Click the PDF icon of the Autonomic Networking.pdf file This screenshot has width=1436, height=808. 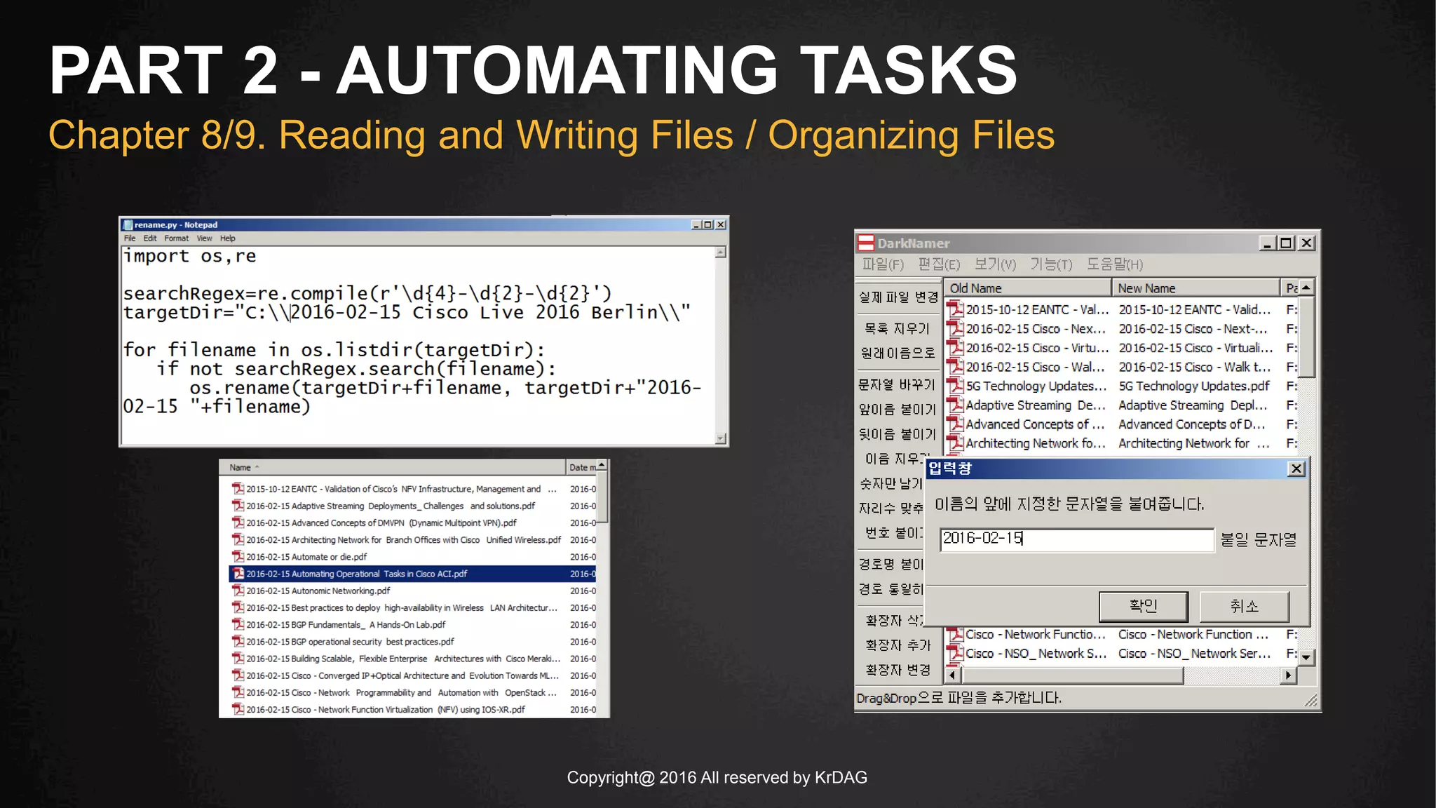pyautogui.click(x=238, y=591)
